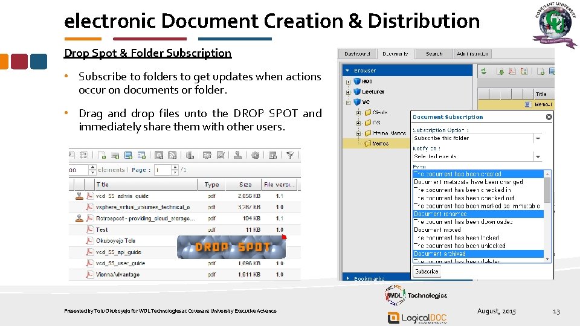Click the server archive toolbar icon
Viewport: 580px width, 326px height.
coord(190,155)
